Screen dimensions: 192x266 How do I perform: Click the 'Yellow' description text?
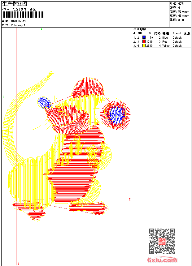click(166, 46)
